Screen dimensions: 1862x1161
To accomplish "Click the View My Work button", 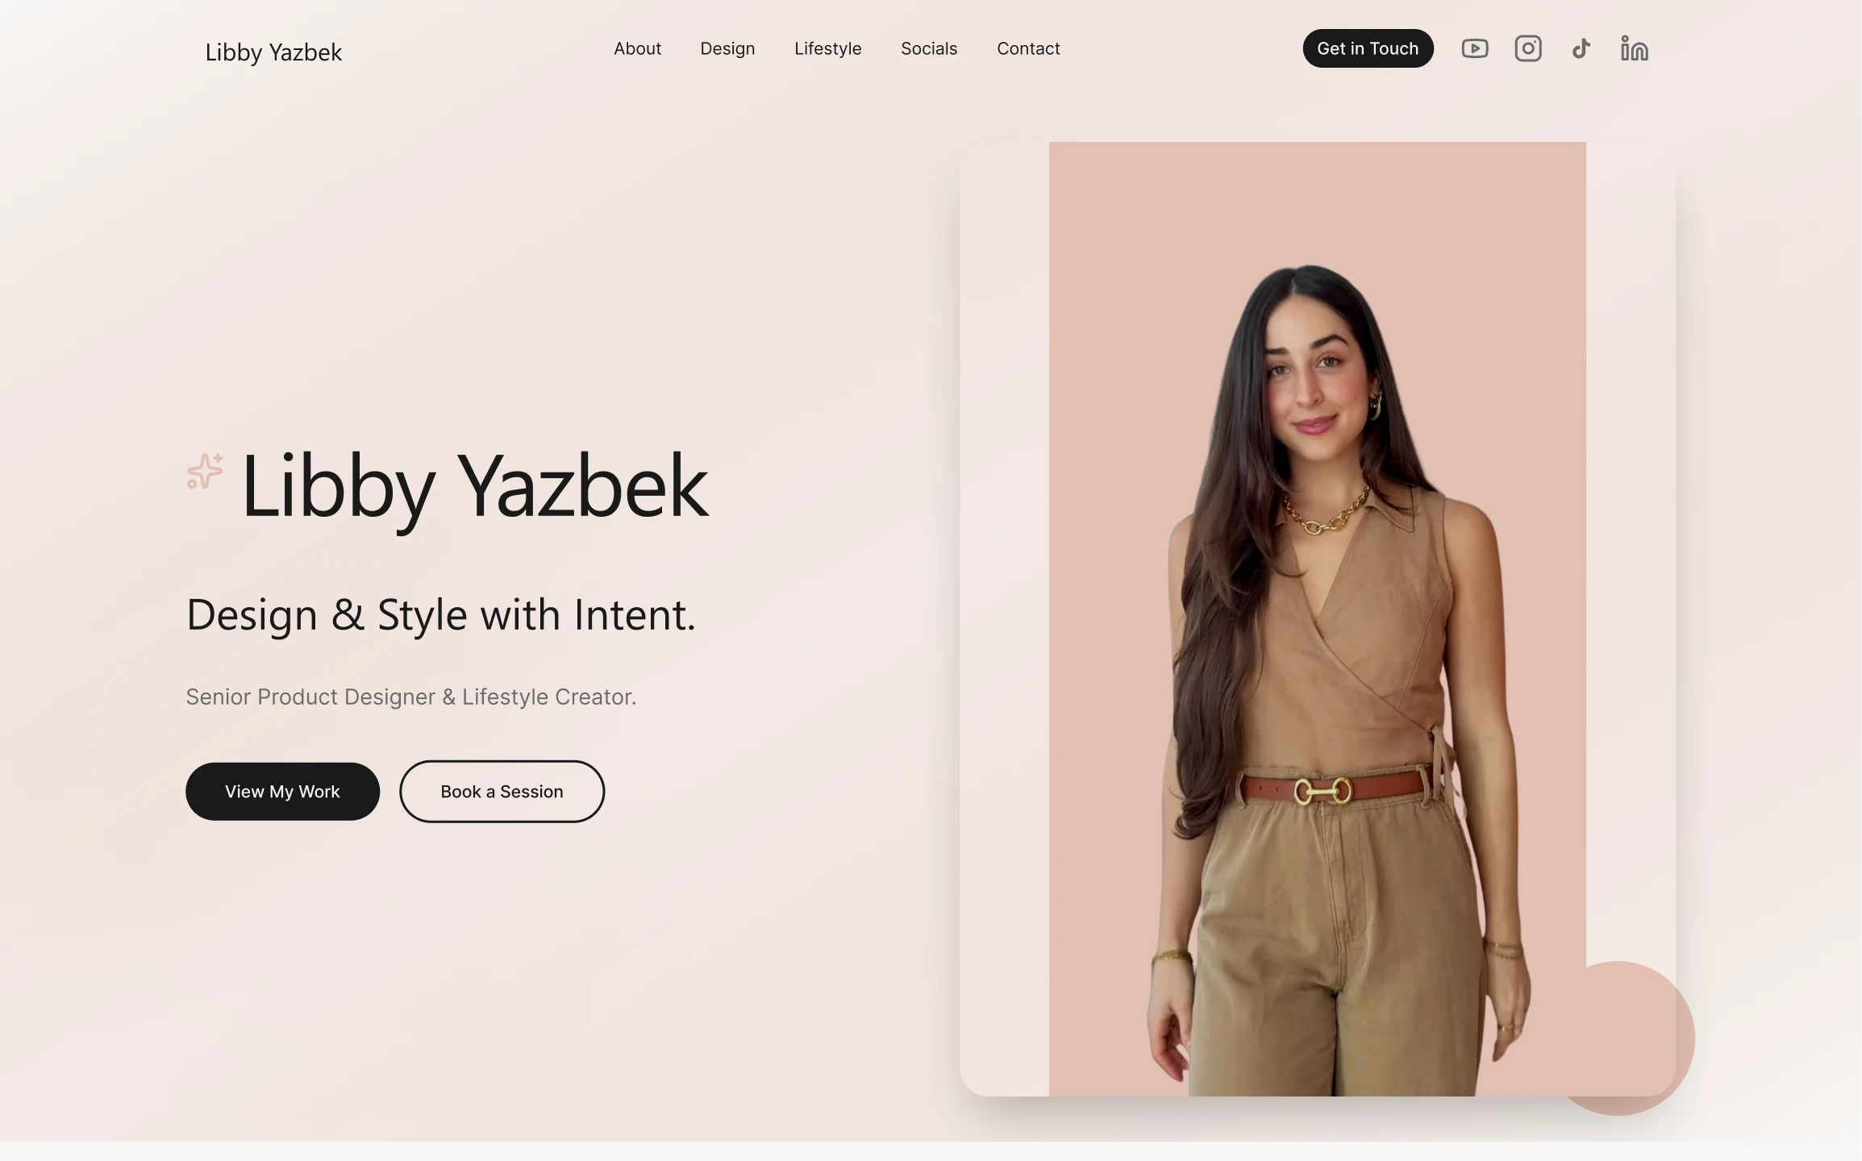I will pos(282,792).
